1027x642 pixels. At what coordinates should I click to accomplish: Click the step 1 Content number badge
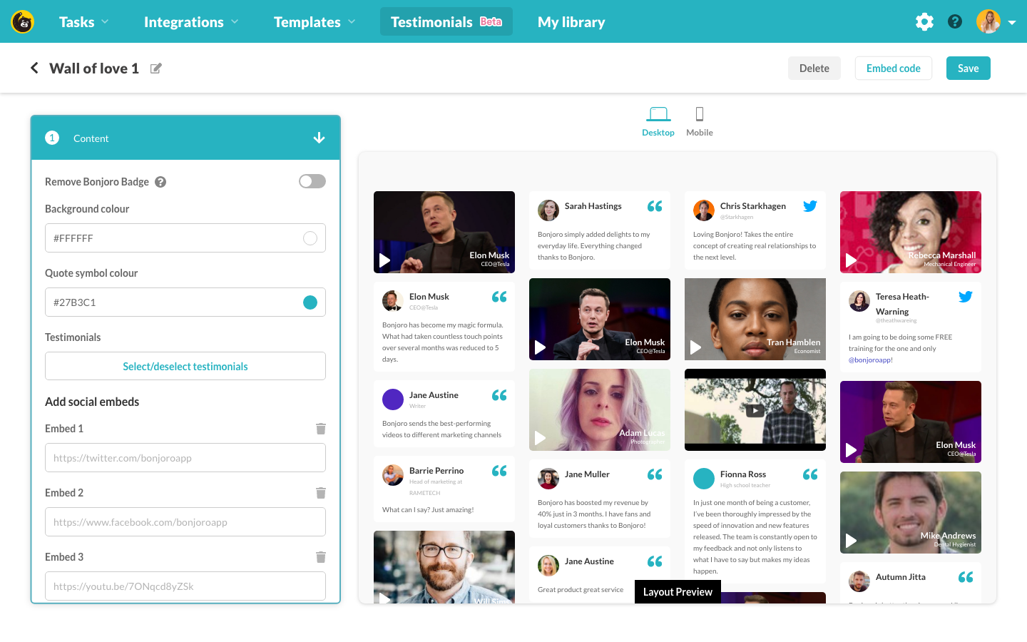52,138
